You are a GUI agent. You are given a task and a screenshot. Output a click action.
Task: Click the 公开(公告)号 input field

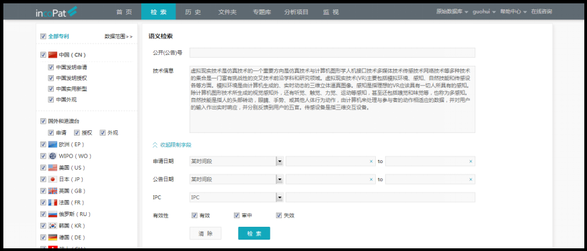point(332,52)
